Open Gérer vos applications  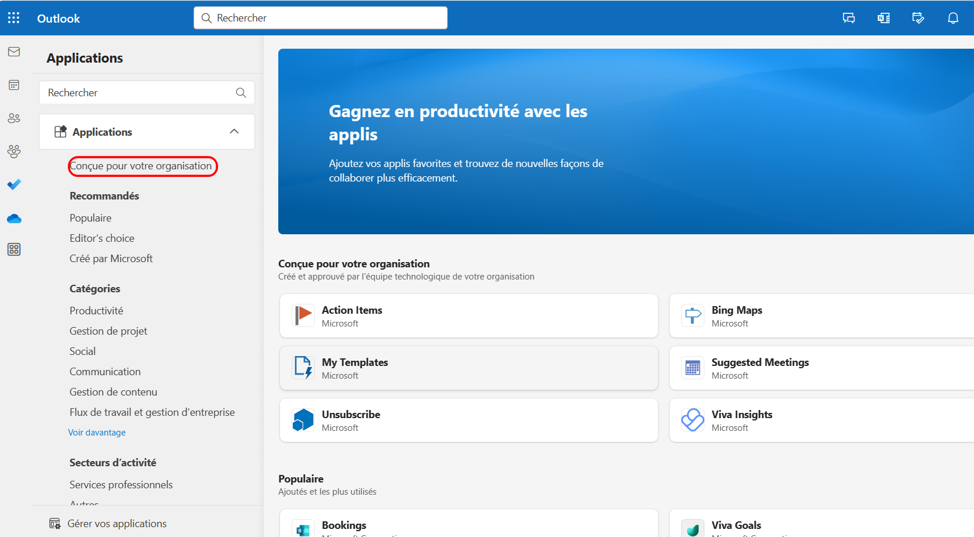[x=117, y=524]
